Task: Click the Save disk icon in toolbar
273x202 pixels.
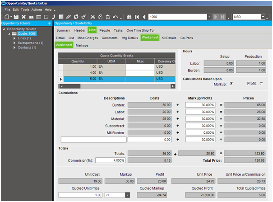Action: click(x=16, y=17)
